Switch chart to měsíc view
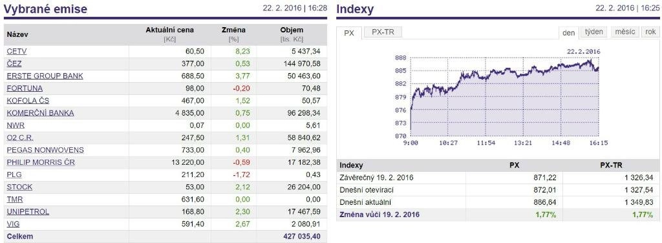This screenshot has height=243, width=662. coord(625,32)
